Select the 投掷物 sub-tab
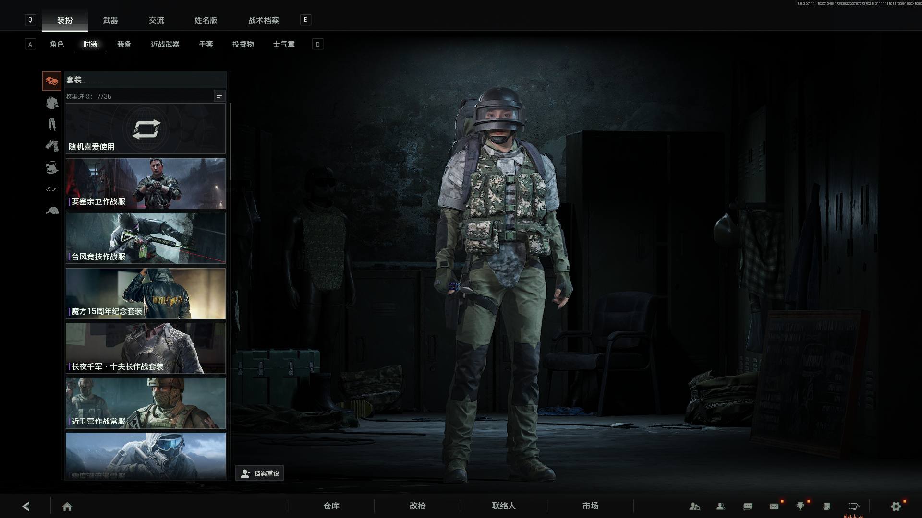The image size is (922, 518). pos(243,44)
